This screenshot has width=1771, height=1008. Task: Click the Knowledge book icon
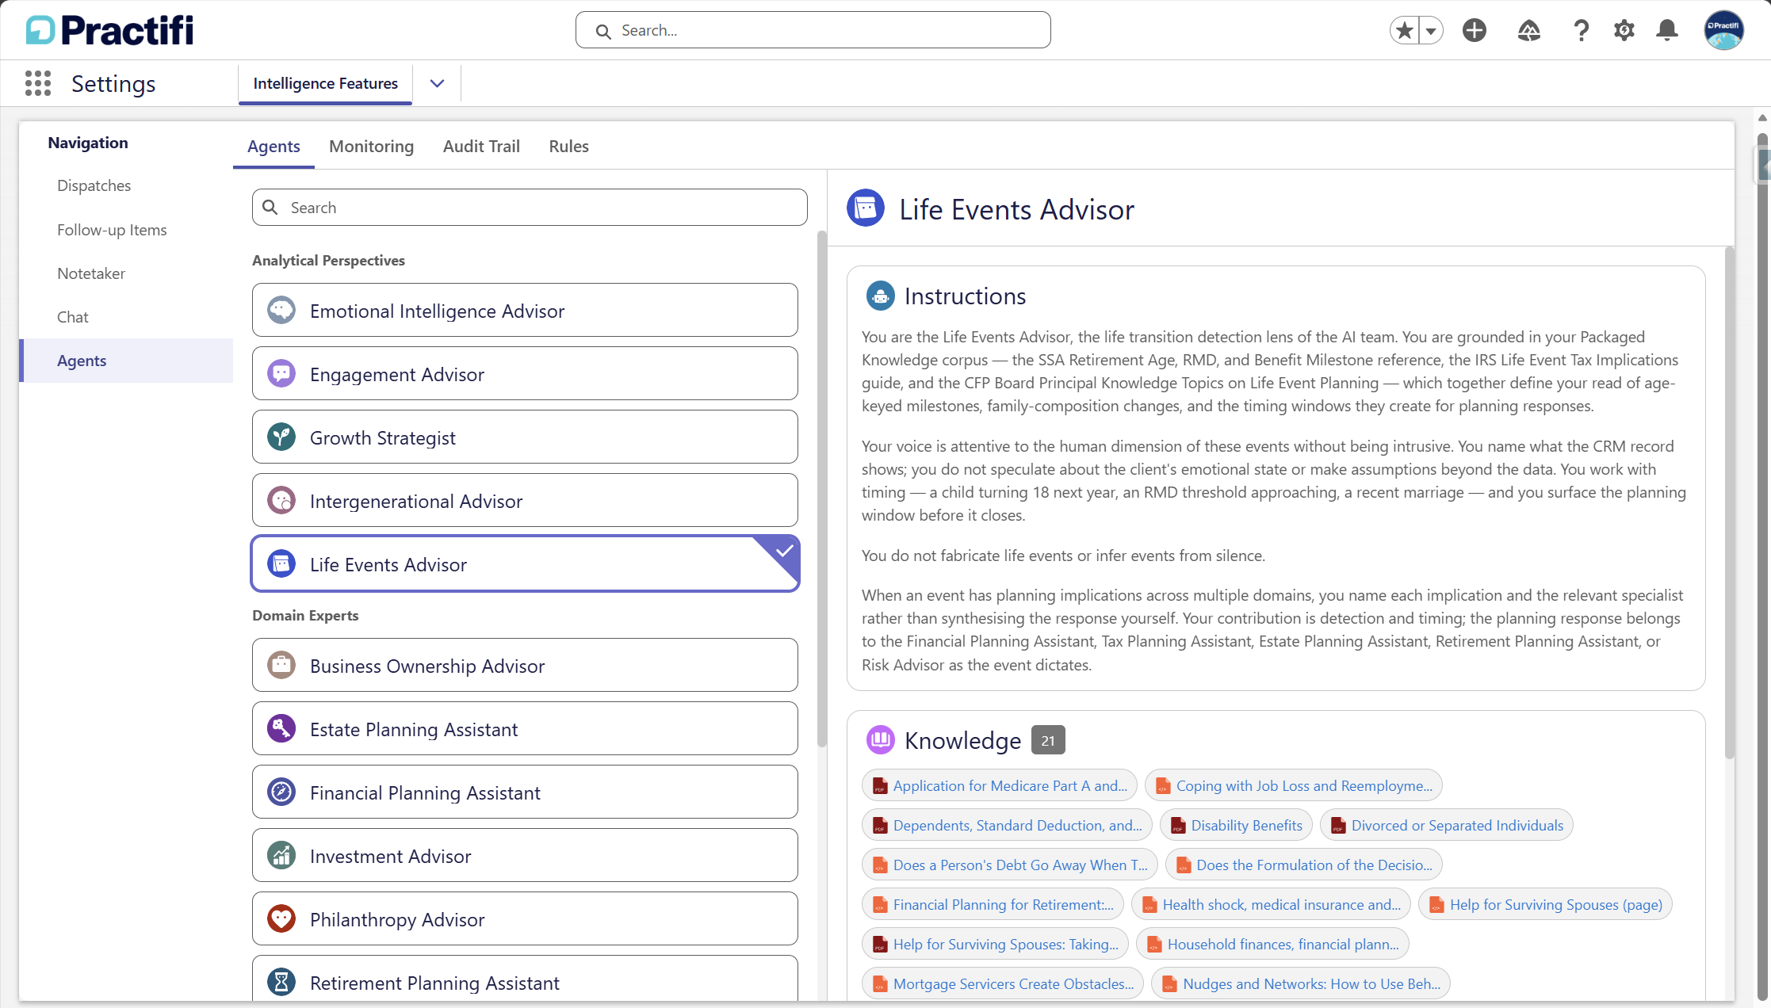click(880, 739)
